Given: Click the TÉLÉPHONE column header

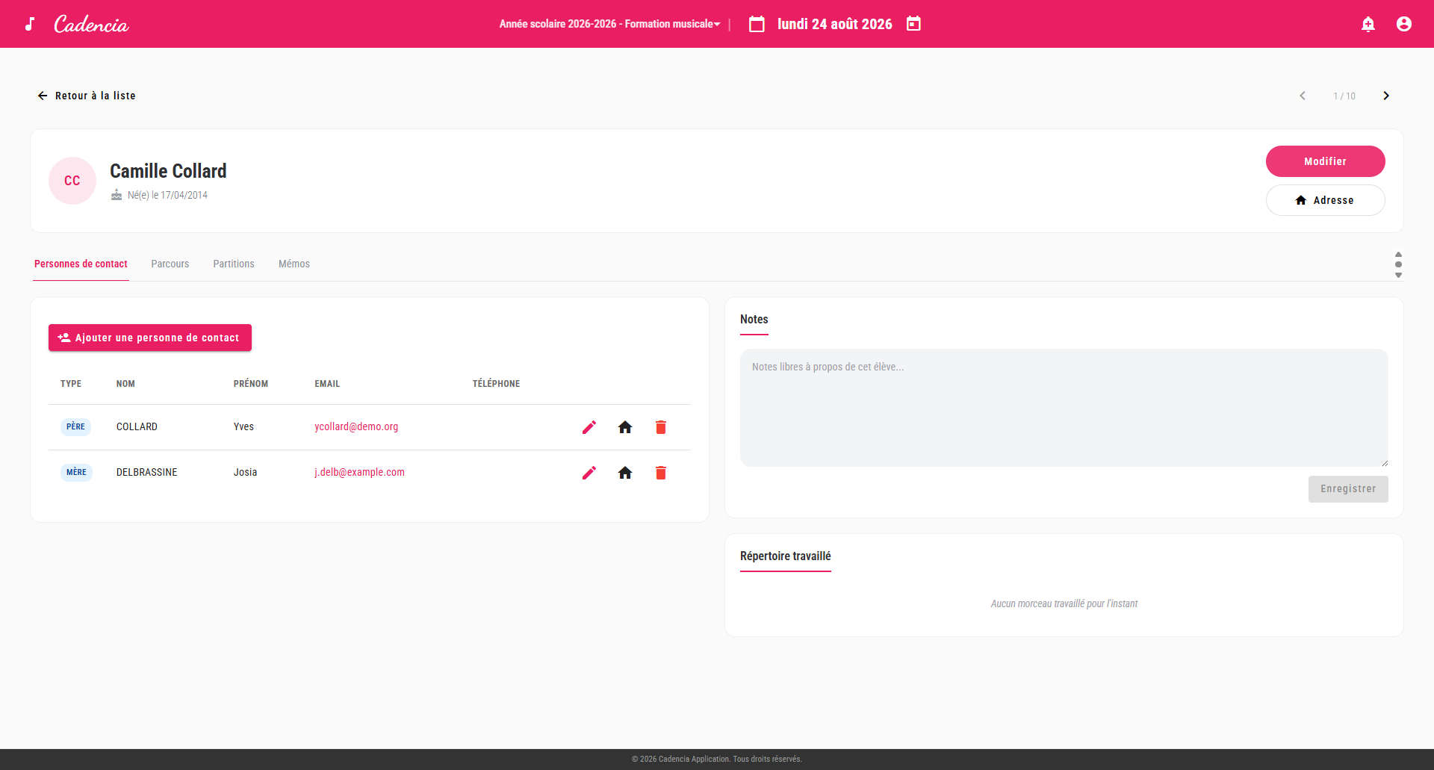Looking at the screenshot, I should (496, 384).
